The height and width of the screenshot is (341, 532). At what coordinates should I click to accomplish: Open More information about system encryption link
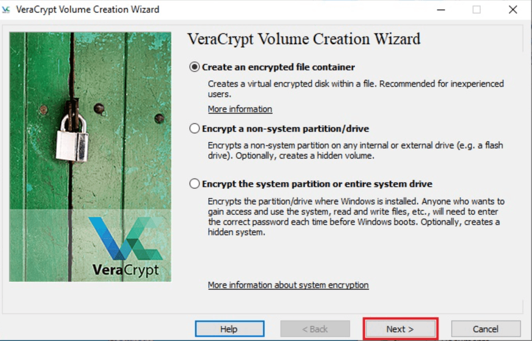288,285
